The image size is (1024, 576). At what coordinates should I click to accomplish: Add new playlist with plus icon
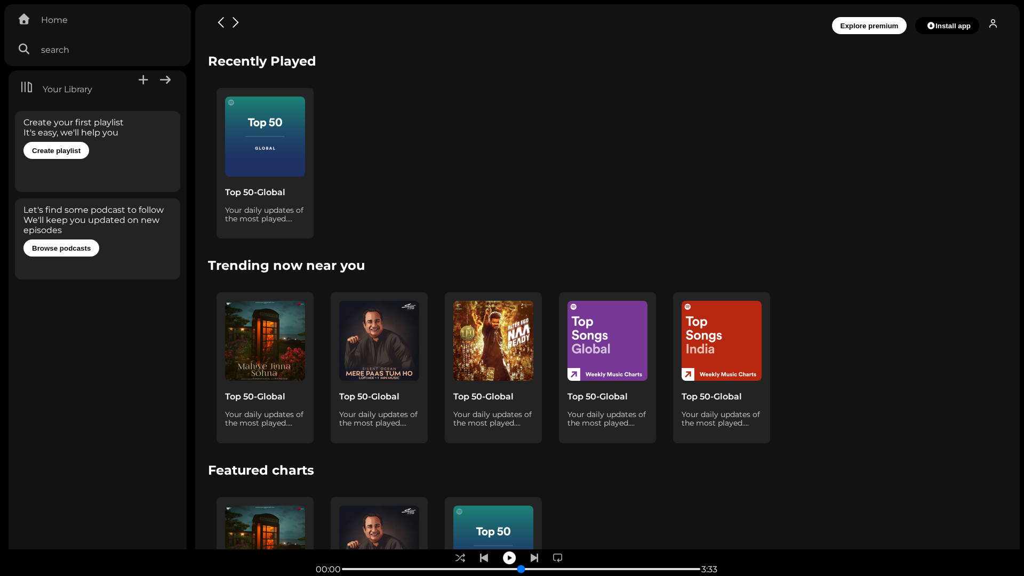[143, 80]
